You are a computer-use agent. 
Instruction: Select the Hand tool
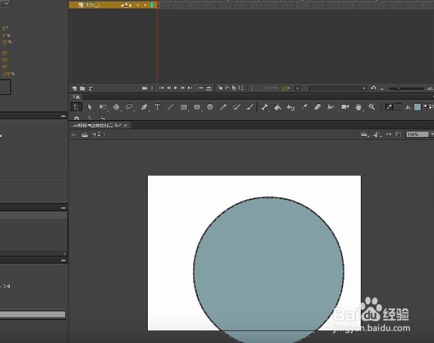tap(359, 107)
